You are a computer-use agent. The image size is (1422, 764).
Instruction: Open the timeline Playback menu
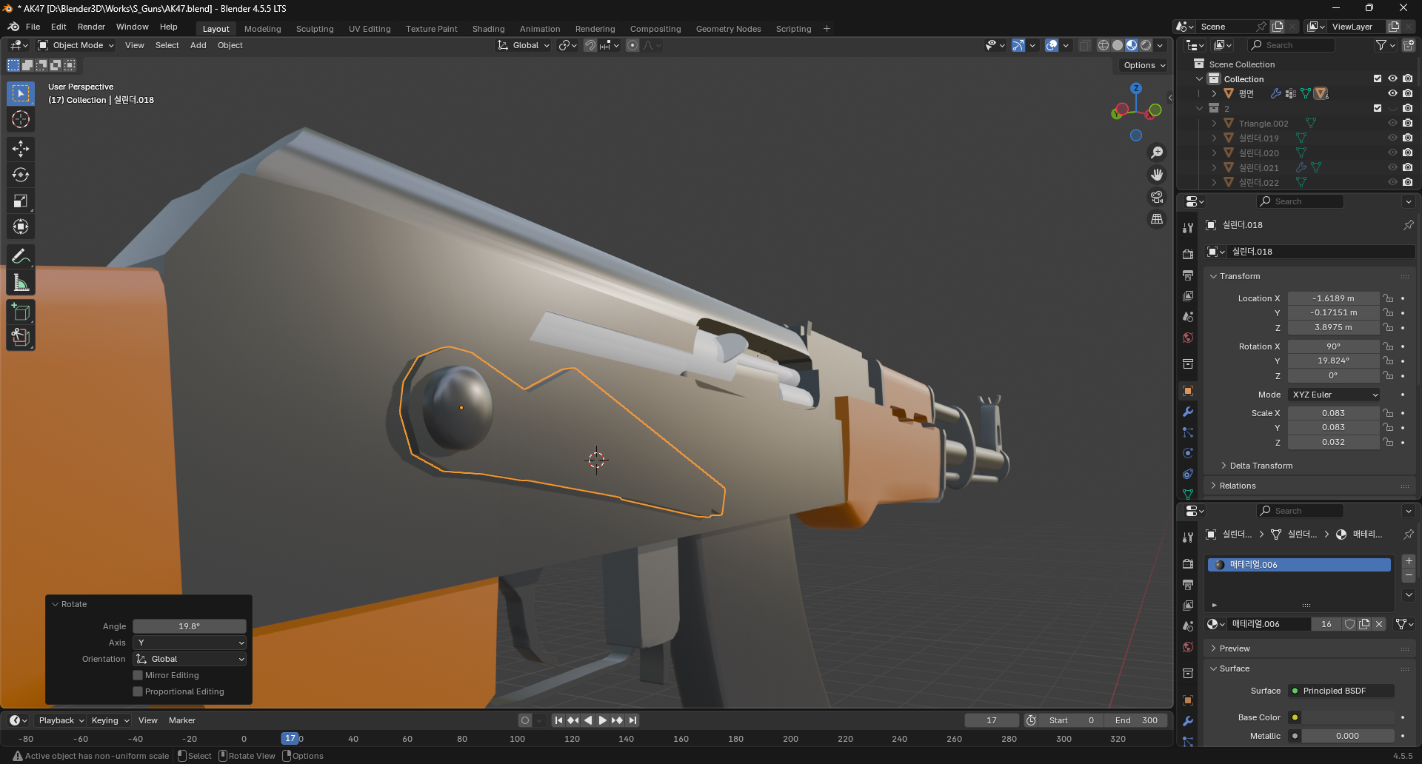pos(61,720)
